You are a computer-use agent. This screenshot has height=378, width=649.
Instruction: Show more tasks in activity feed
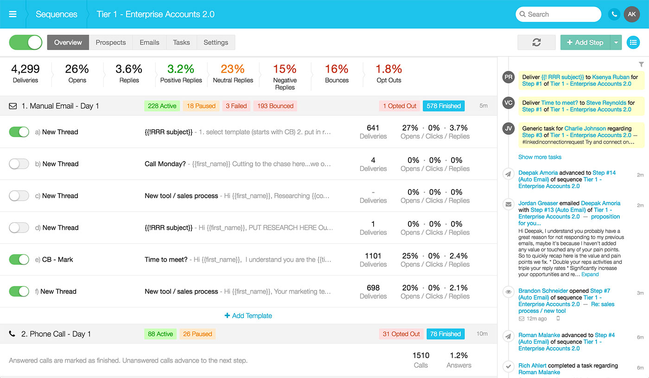[x=540, y=157]
